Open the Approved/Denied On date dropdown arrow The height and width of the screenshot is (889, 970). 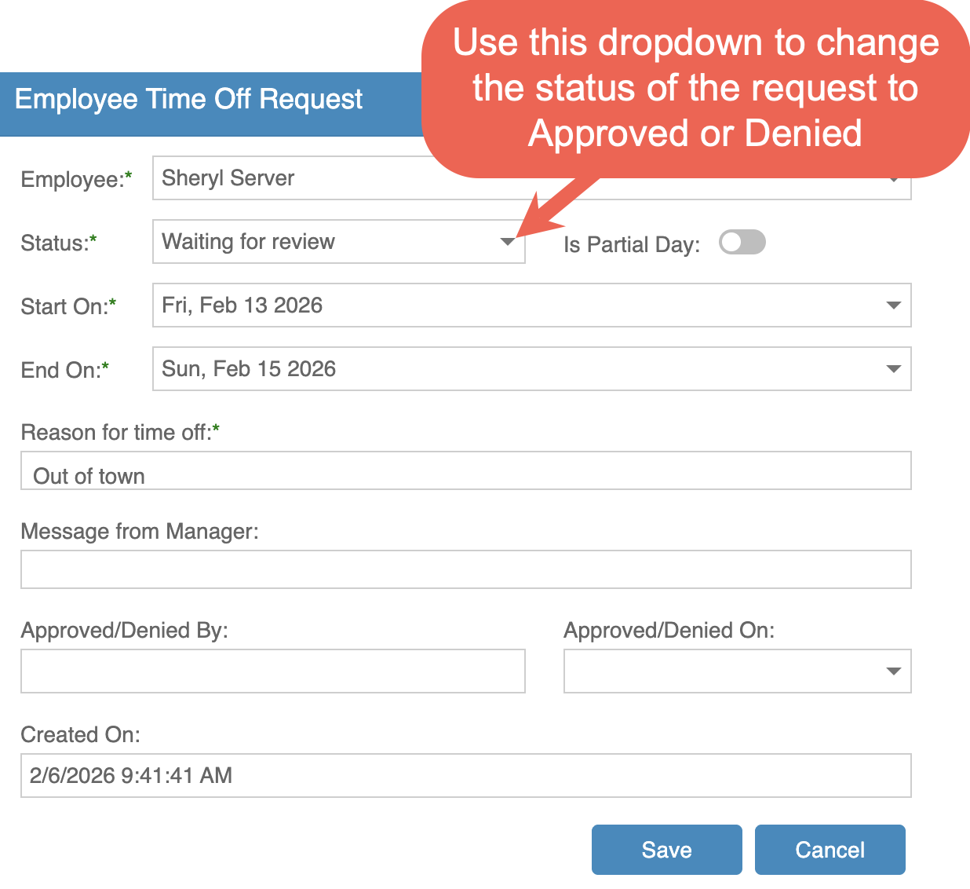[893, 671]
